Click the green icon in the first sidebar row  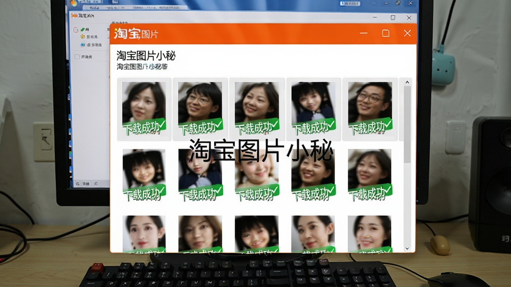pyautogui.click(x=83, y=29)
